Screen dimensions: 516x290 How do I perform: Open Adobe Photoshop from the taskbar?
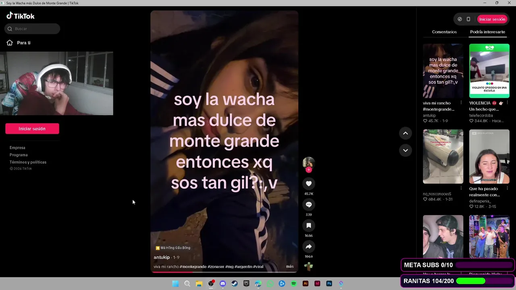[x=329, y=284]
